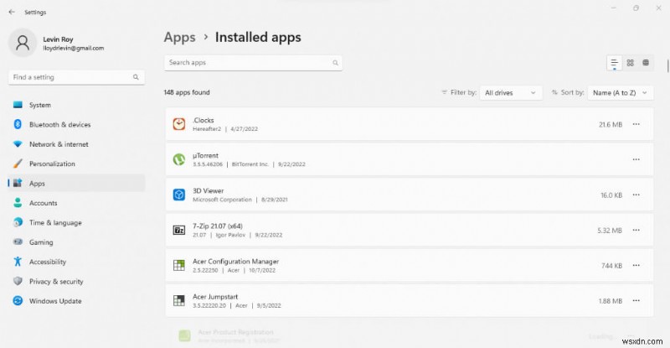
Task: Open Network & internet settings
Action: pyautogui.click(x=76, y=144)
